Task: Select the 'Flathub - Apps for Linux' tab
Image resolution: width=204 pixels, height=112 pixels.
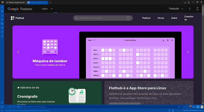Action: 38,2
